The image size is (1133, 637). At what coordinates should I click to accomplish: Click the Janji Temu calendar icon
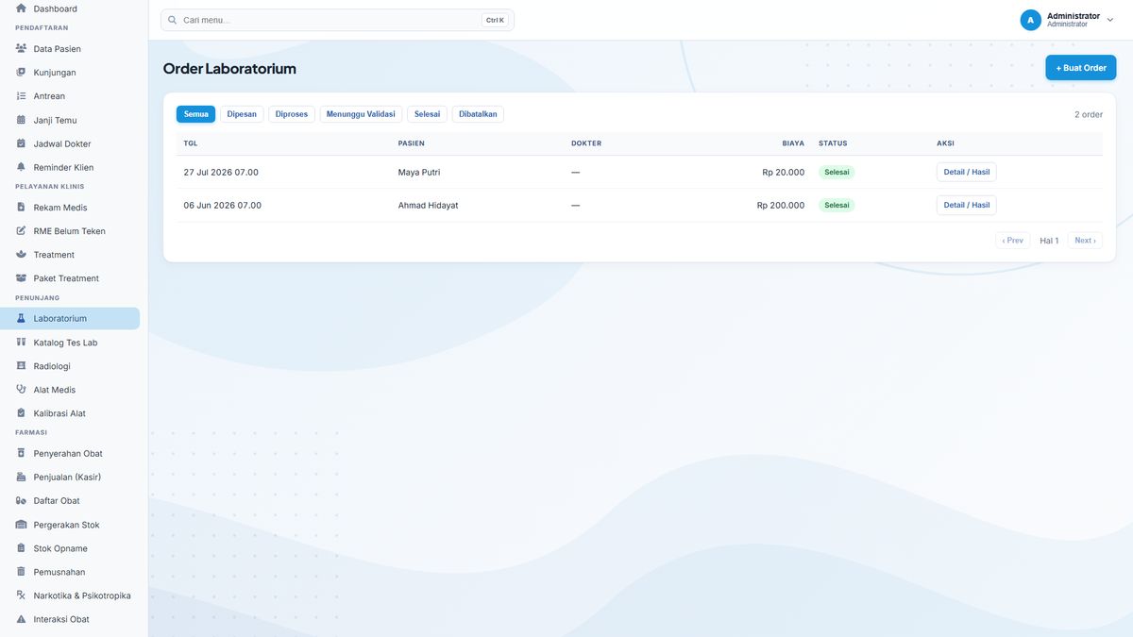21,120
